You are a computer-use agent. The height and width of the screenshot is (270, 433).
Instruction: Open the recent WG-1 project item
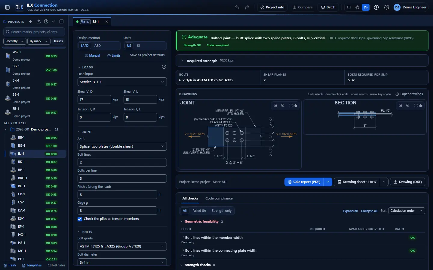tap(34, 55)
